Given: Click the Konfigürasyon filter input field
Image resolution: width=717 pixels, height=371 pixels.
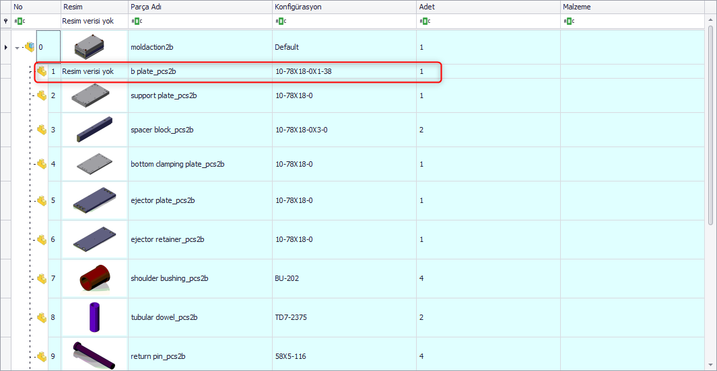Looking at the screenshot, I should coord(344,21).
